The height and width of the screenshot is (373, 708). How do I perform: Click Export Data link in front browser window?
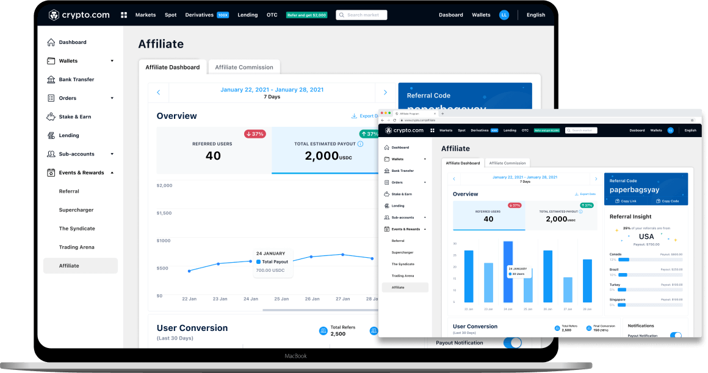click(585, 194)
